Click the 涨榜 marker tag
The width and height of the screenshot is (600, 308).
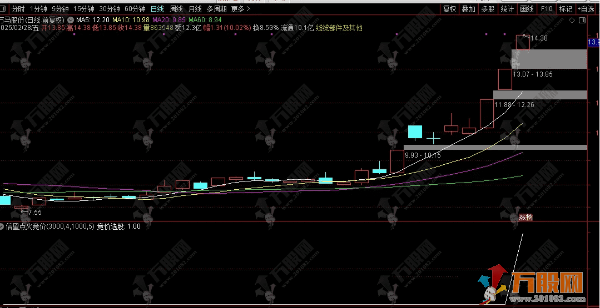click(525, 217)
